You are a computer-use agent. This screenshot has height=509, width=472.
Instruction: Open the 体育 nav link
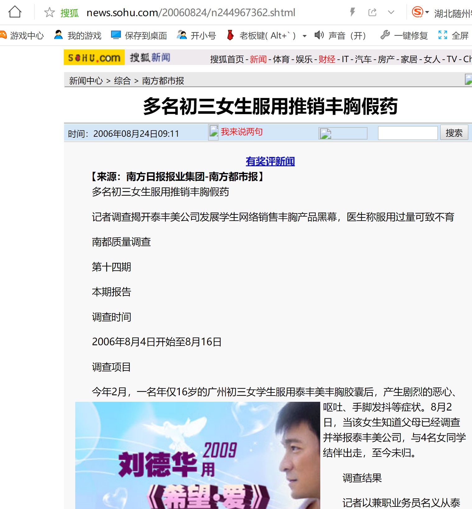tap(281, 59)
